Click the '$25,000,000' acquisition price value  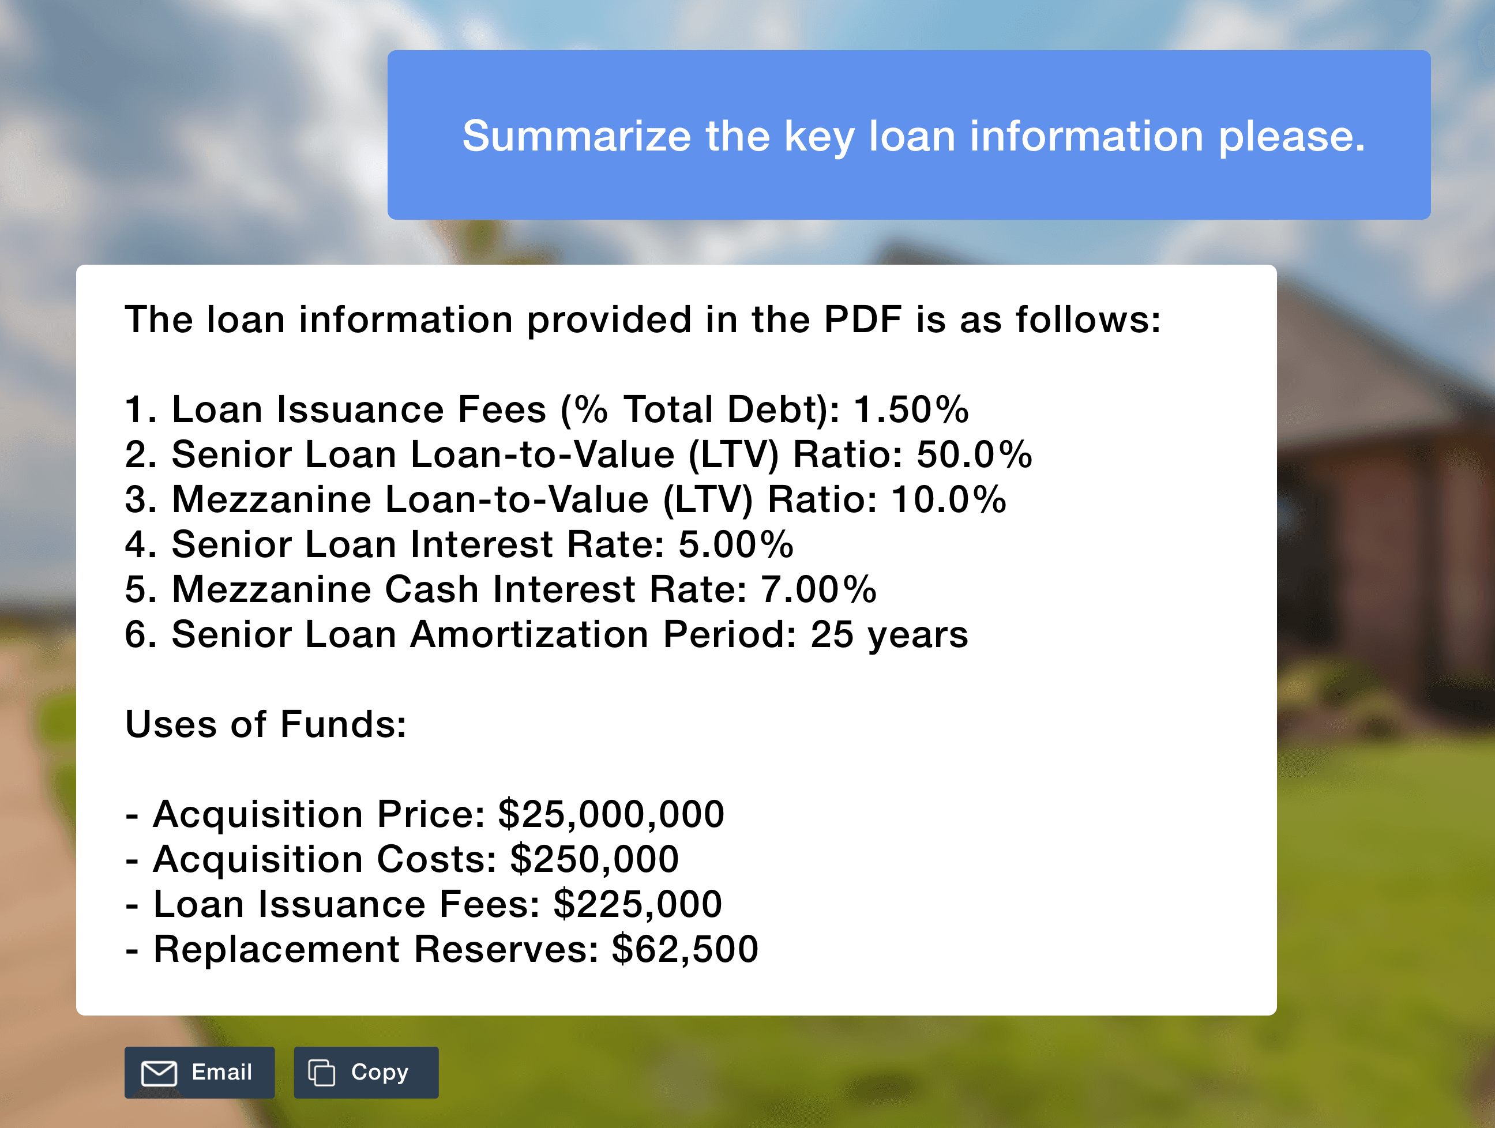point(611,814)
